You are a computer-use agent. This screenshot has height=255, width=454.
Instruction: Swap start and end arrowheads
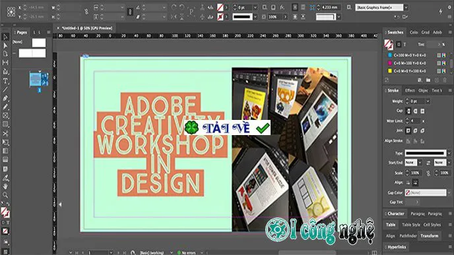pyautogui.click(x=428, y=163)
